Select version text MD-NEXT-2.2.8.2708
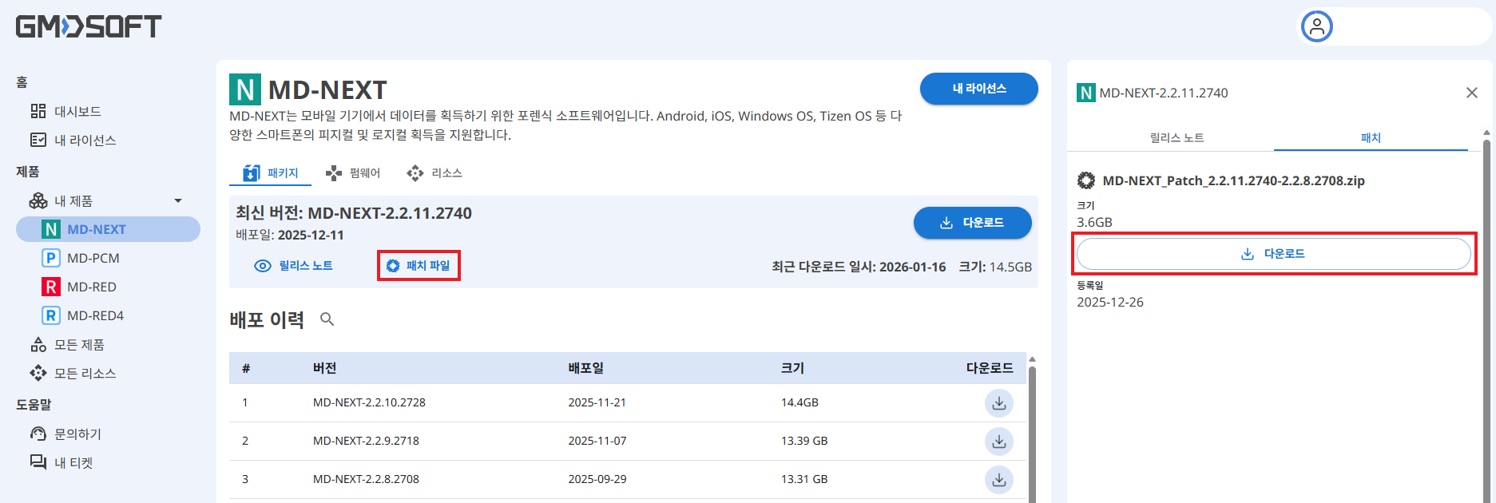The width and height of the screenshot is (1496, 503). point(366,479)
